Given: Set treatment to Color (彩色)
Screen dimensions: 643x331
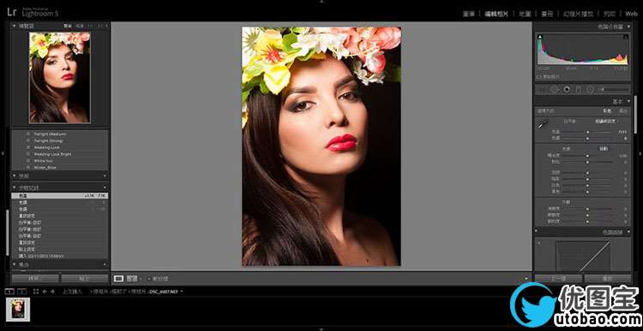Looking at the screenshot, I should (x=607, y=111).
